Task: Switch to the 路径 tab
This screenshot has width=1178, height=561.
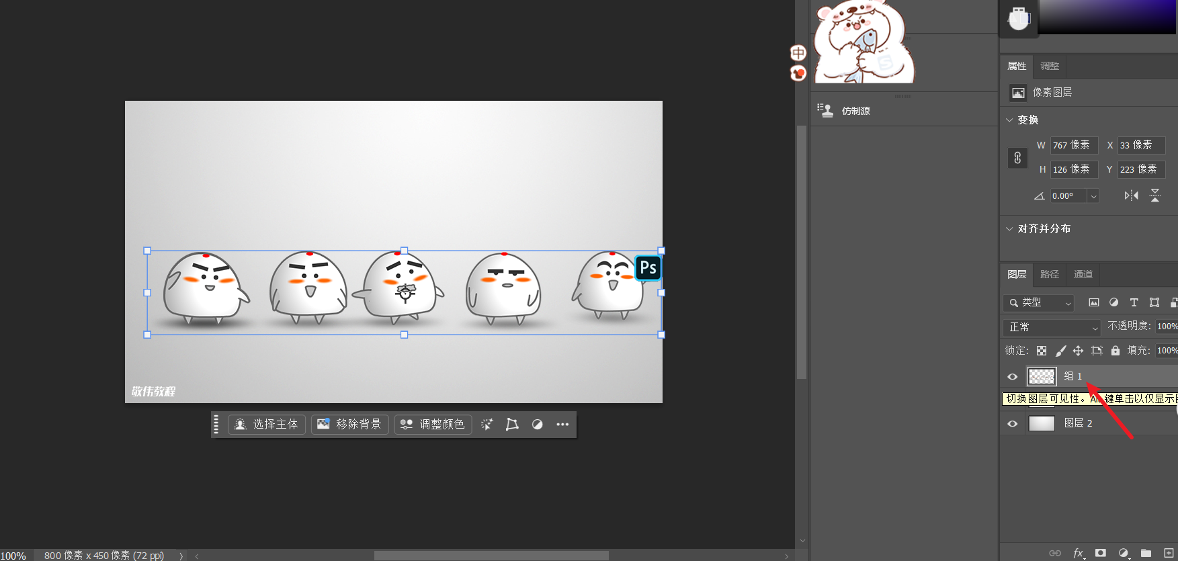Action: pyautogui.click(x=1050, y=274)
